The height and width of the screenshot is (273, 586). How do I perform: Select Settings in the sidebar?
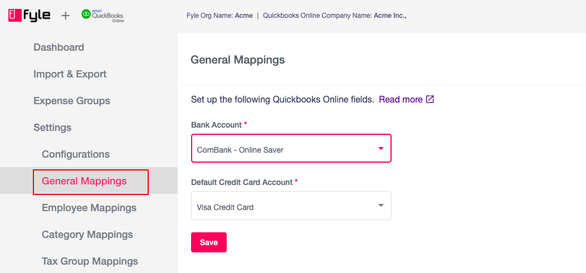[x=52, y=128]
